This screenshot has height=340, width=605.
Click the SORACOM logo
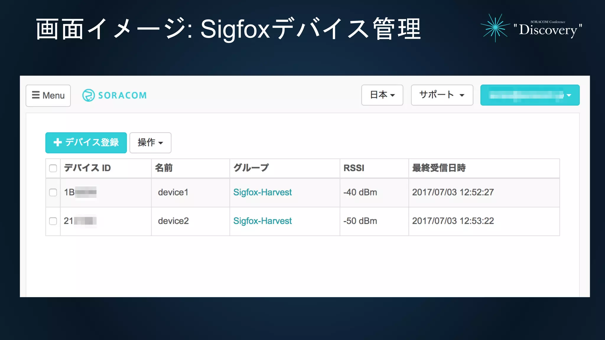114,95
